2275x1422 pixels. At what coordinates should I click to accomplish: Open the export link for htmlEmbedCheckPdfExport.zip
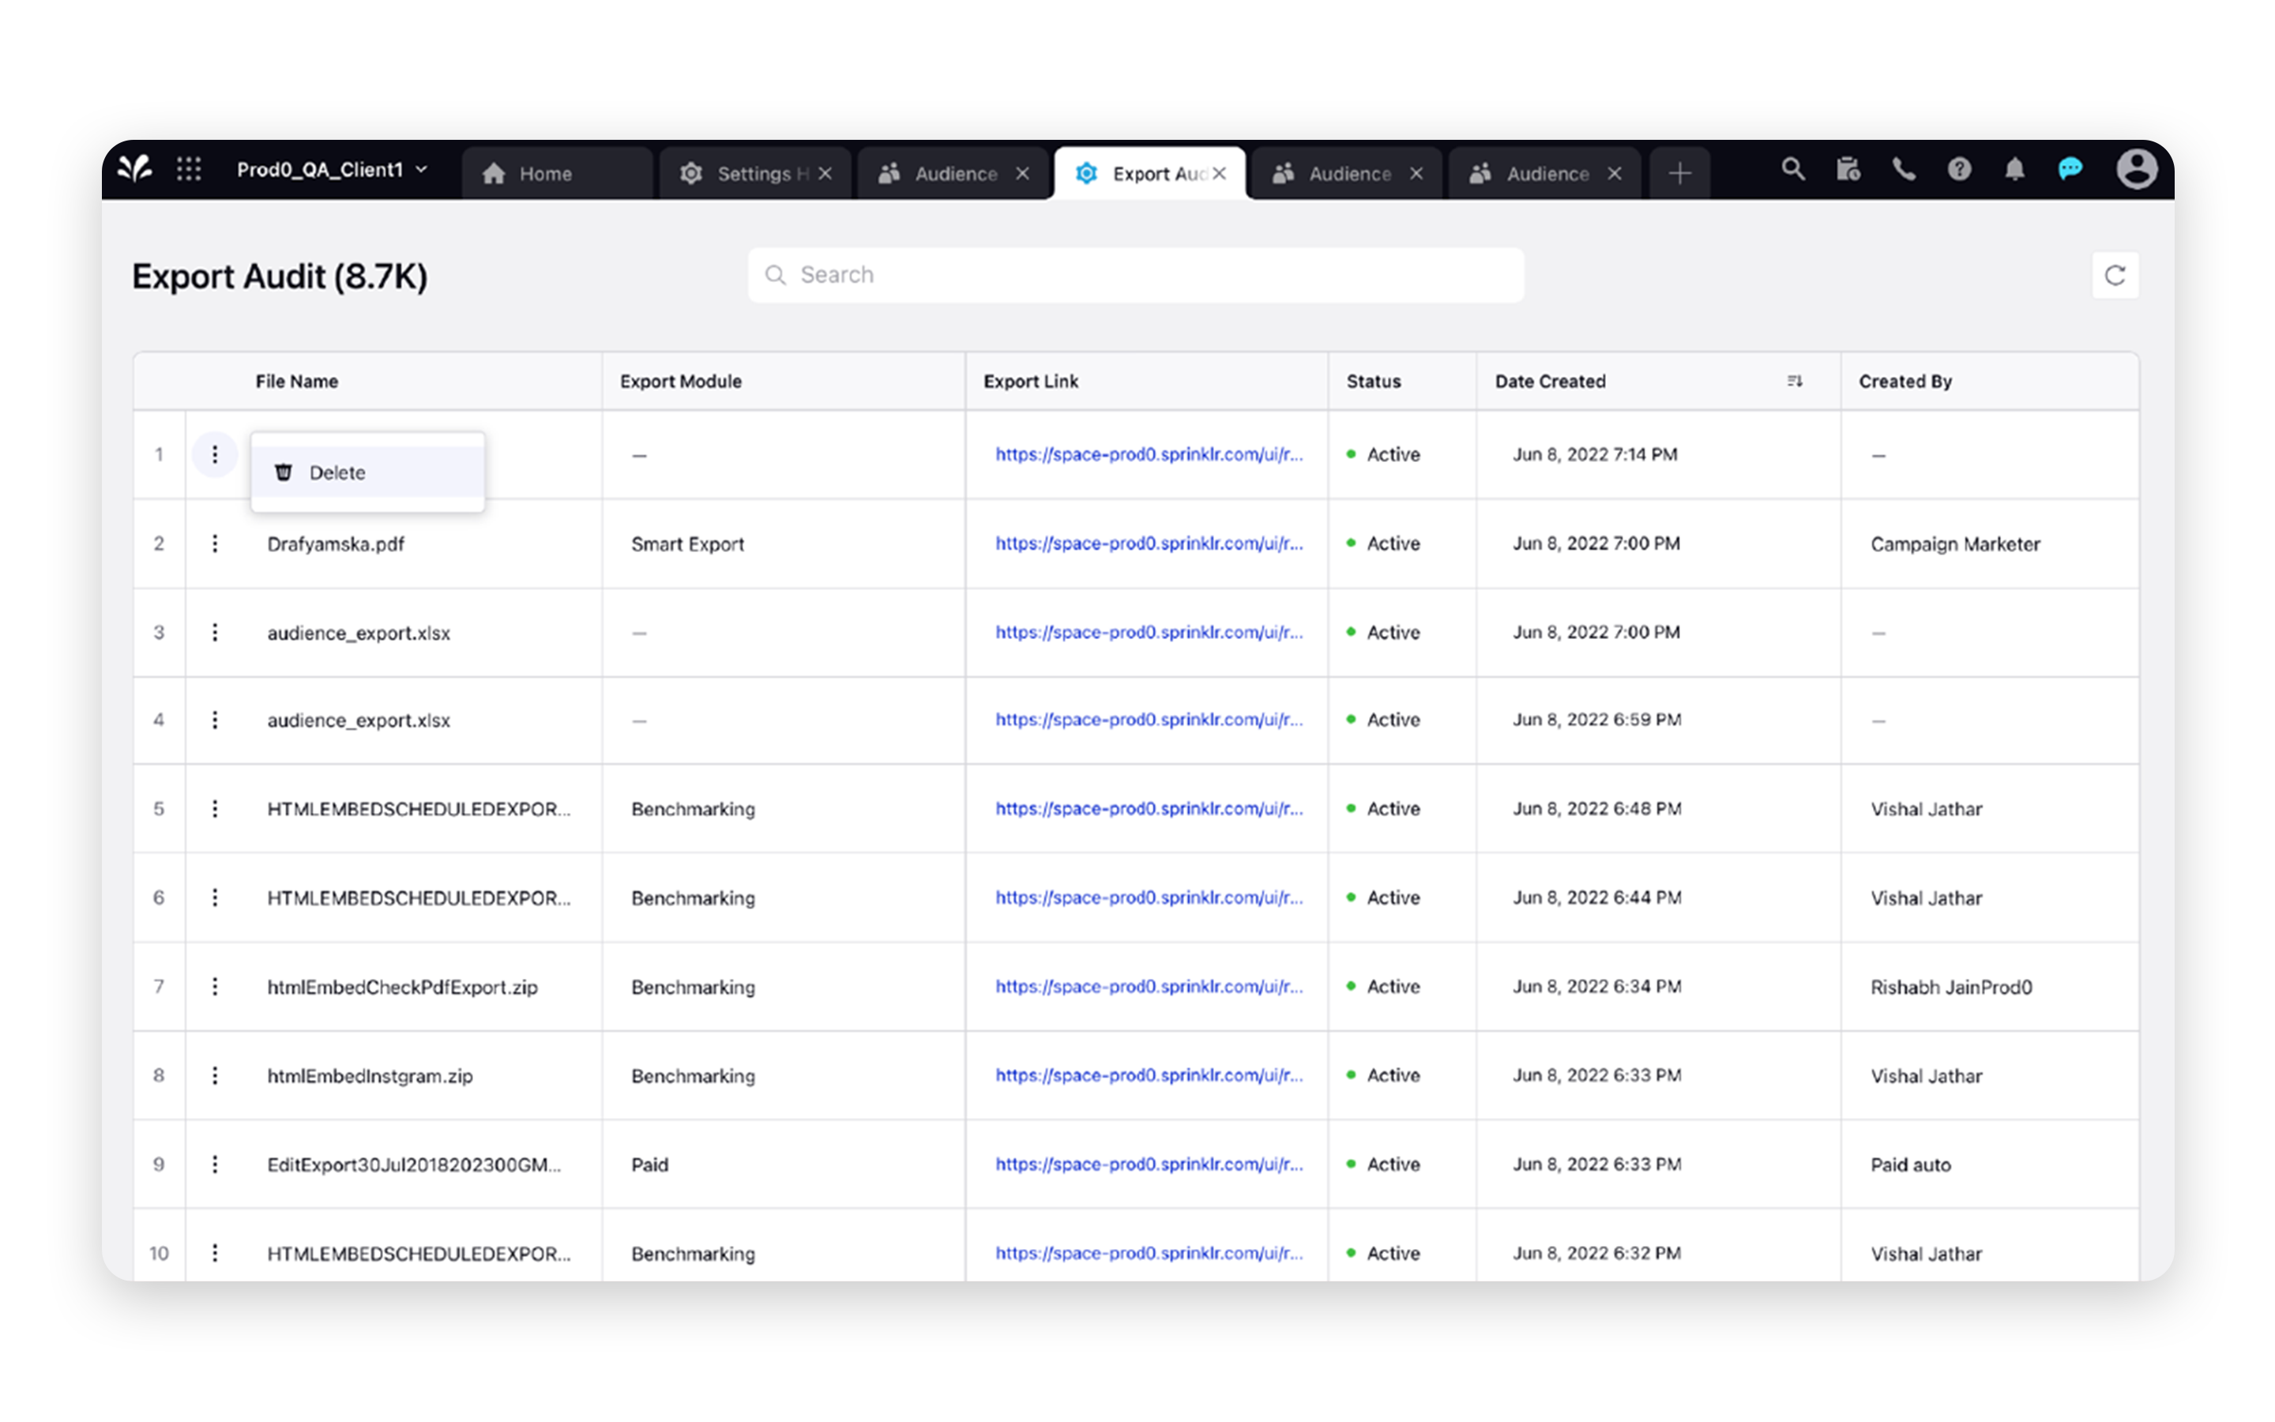pyautogui.click(x=1148, y=987)
